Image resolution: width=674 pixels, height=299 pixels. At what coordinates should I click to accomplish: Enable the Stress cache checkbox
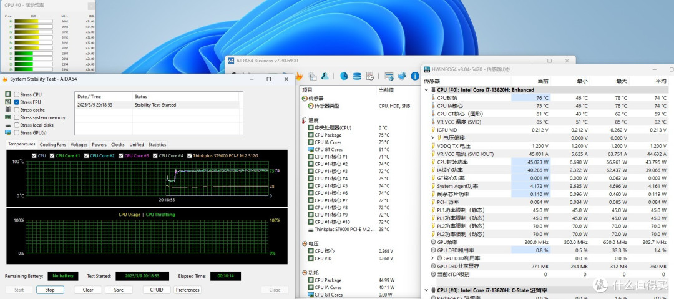[16, 110]
